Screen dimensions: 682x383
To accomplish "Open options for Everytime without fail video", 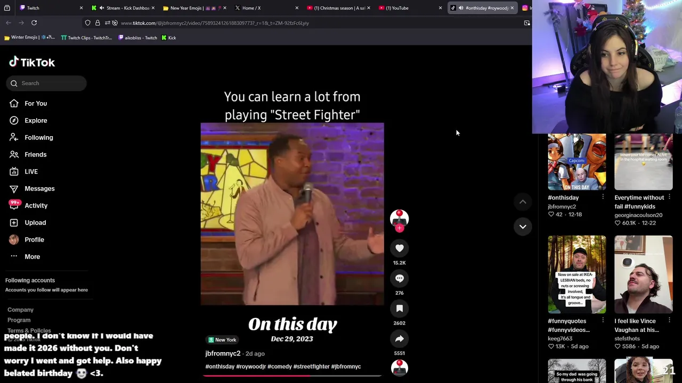I will pos(669,197).
